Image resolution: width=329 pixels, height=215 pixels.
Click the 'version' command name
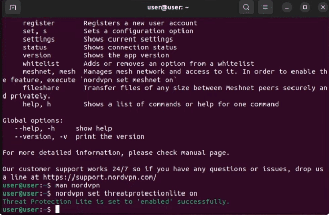(x=37, y=55)
